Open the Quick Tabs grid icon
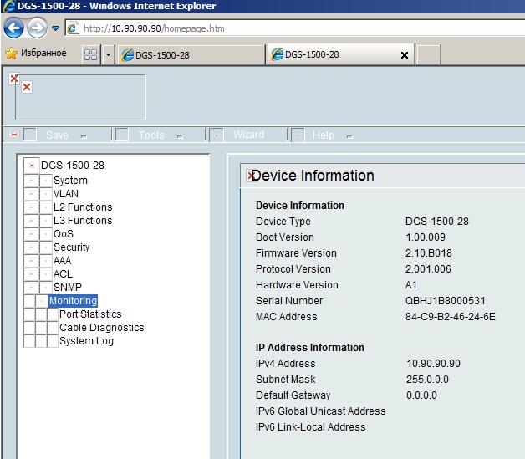The image size is (525, 459). 90,54
